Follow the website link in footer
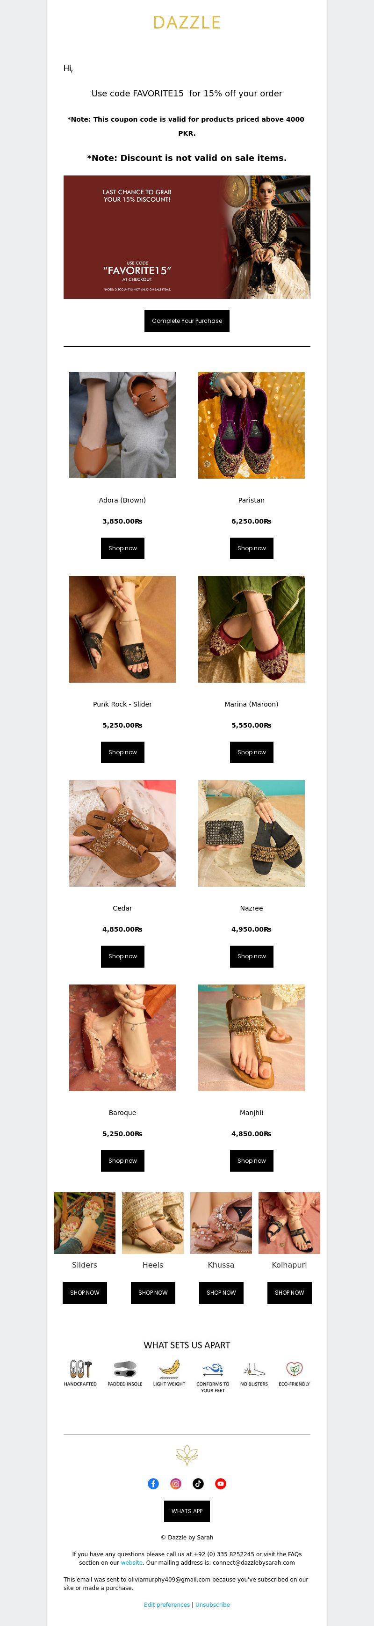Image resolution: width=374 pixels, height=1626 pixels. tap(132, 1562)
